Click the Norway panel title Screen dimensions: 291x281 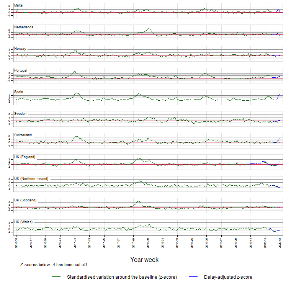coord(20,49)
